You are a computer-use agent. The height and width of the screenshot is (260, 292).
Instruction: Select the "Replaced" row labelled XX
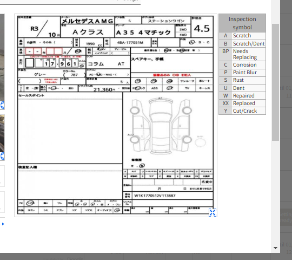[242, 103]
